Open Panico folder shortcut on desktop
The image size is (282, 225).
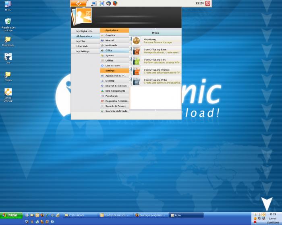pos(8,76)
